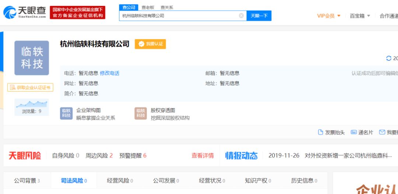Open the 2019-11-26 对外投资 news item

(x=330, y=155)
